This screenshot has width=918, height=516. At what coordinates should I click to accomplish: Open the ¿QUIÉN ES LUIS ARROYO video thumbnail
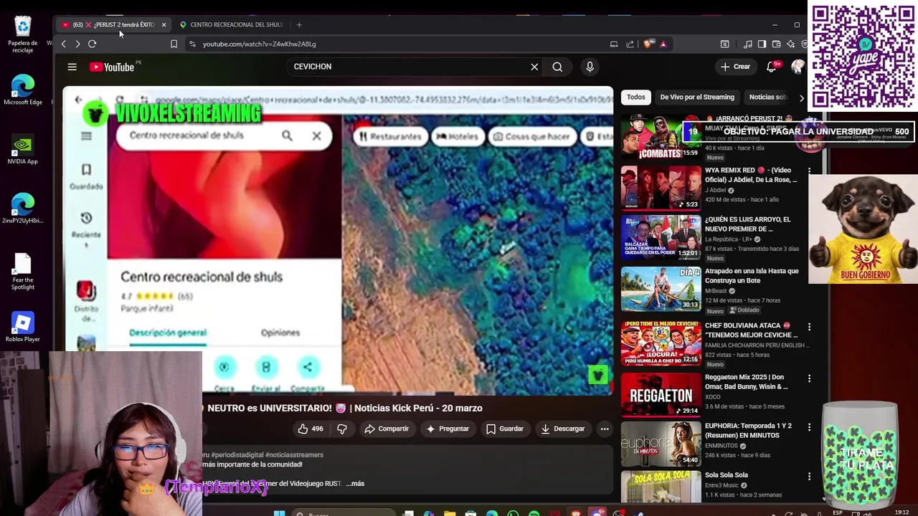point(661,237)
